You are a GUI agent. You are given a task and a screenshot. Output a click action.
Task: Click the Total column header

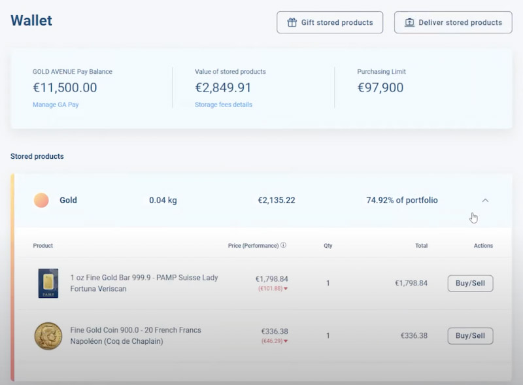[421, 246]
